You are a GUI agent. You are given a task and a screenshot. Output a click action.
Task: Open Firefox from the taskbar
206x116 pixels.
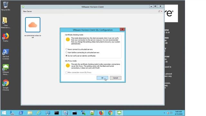click(x=101, y=113)
